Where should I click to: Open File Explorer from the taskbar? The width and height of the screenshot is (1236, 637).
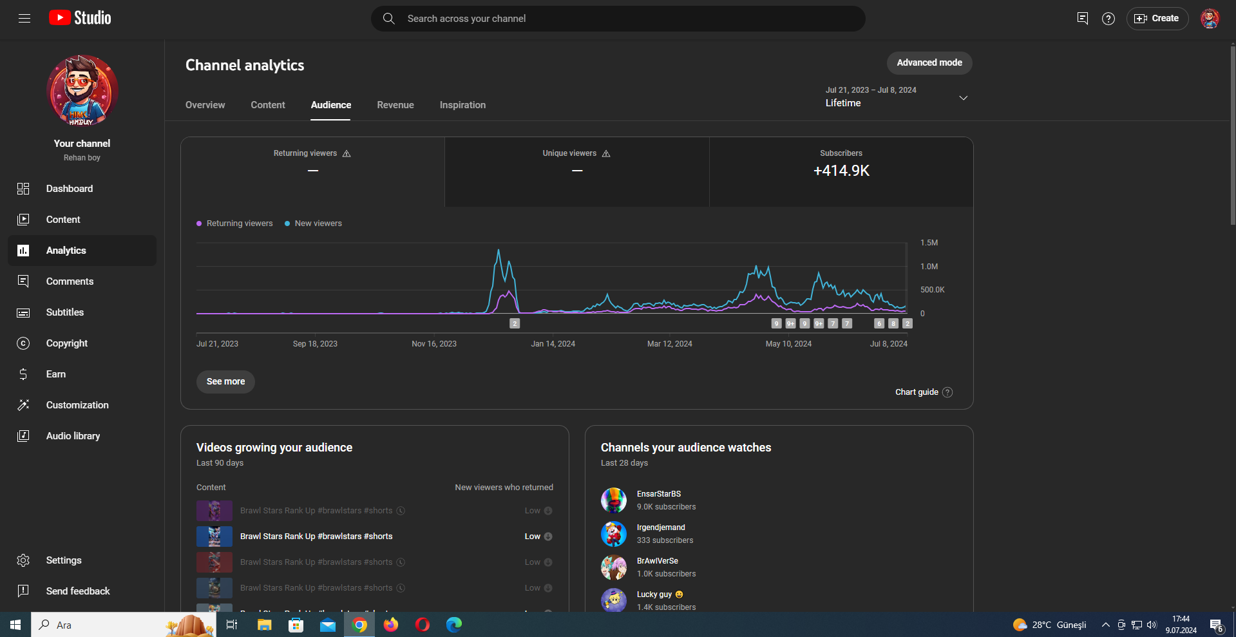[265, 625]
